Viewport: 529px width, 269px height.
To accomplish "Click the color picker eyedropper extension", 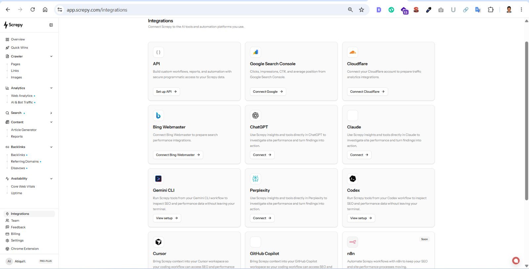I will 428,10.
